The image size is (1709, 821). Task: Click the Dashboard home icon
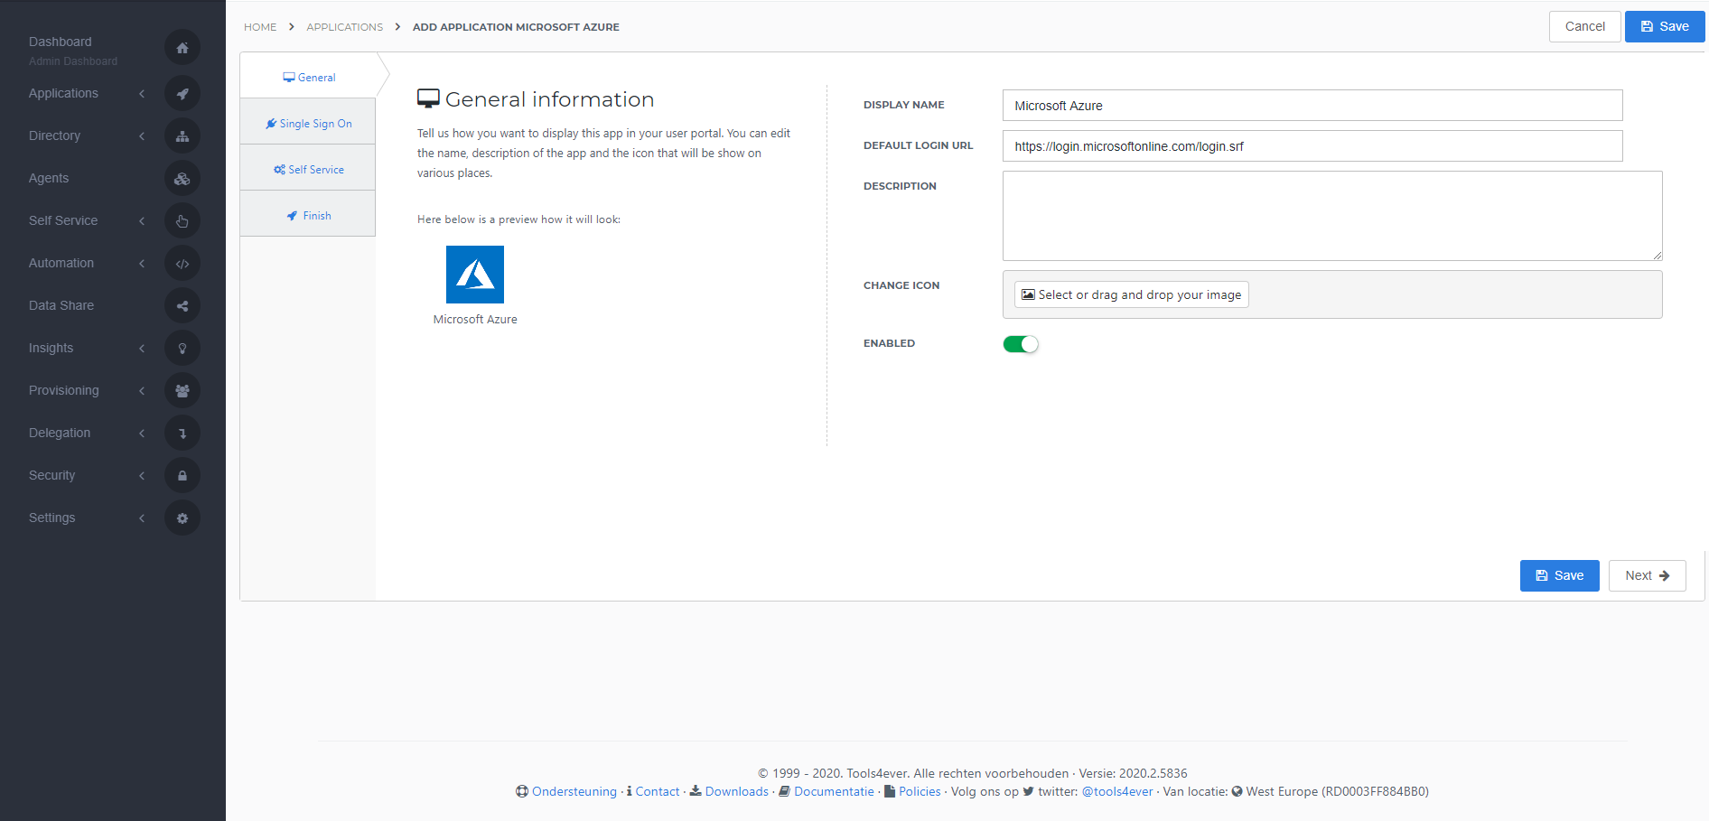[182, 48]
